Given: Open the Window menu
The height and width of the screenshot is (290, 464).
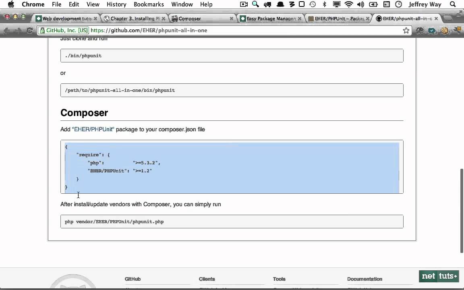Looking at the screenshot, I should coord(182,4).
